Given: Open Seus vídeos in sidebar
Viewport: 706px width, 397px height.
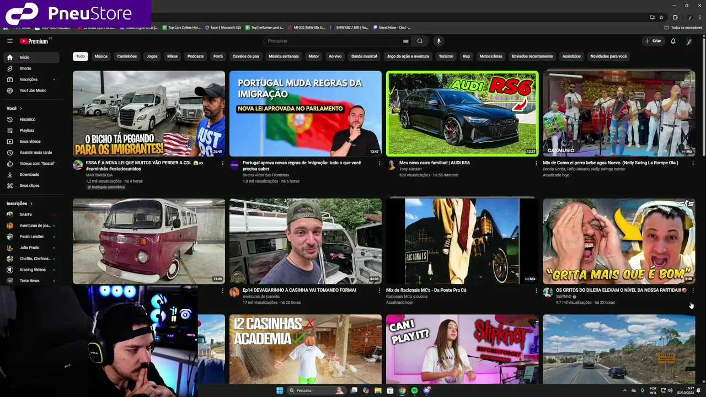Looking at the screenshot, I should [31, 141].
